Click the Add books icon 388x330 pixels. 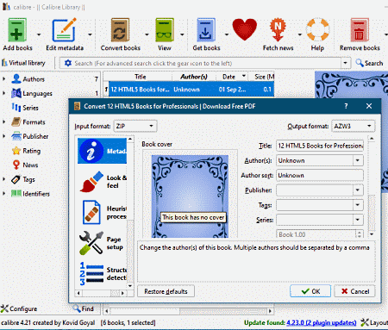click(17, 30)
